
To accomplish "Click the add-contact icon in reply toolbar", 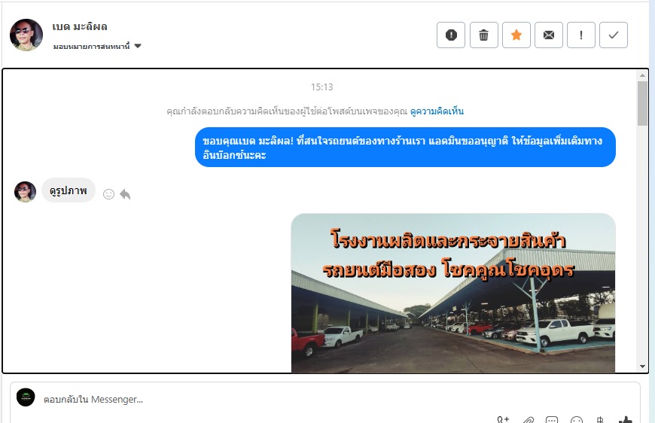I will pyautogui.click(x=503, y=419).
